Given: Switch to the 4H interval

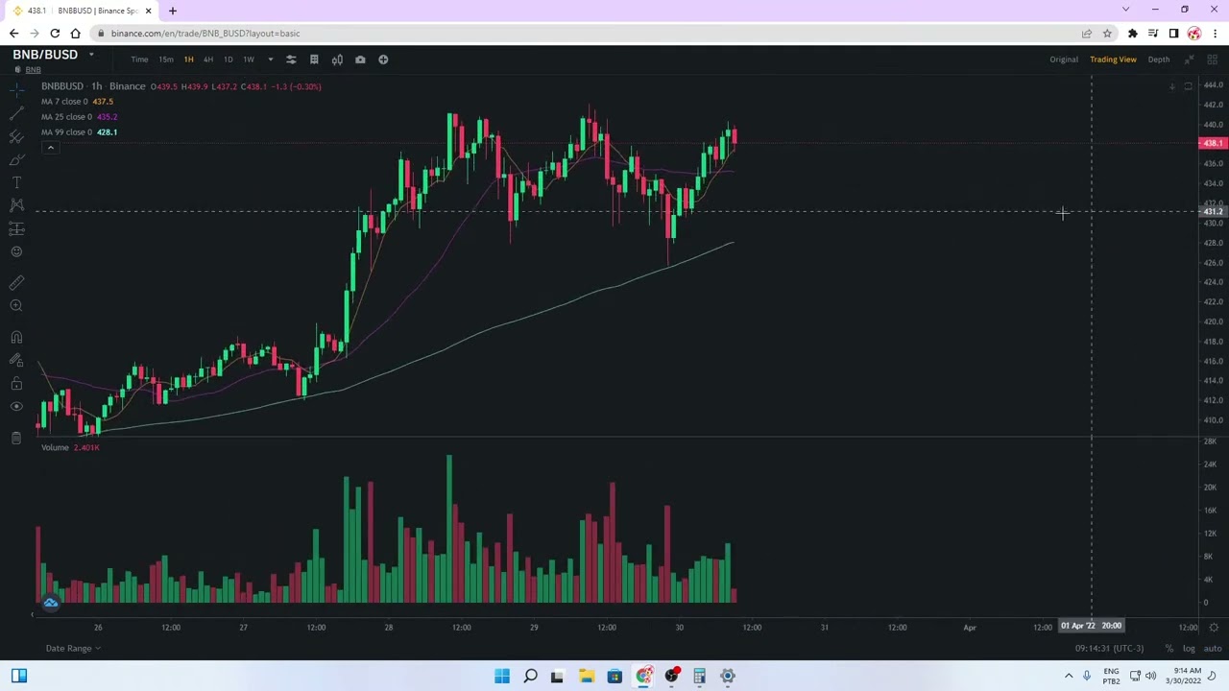Looking at the screenshot, I should pos(208,60).
